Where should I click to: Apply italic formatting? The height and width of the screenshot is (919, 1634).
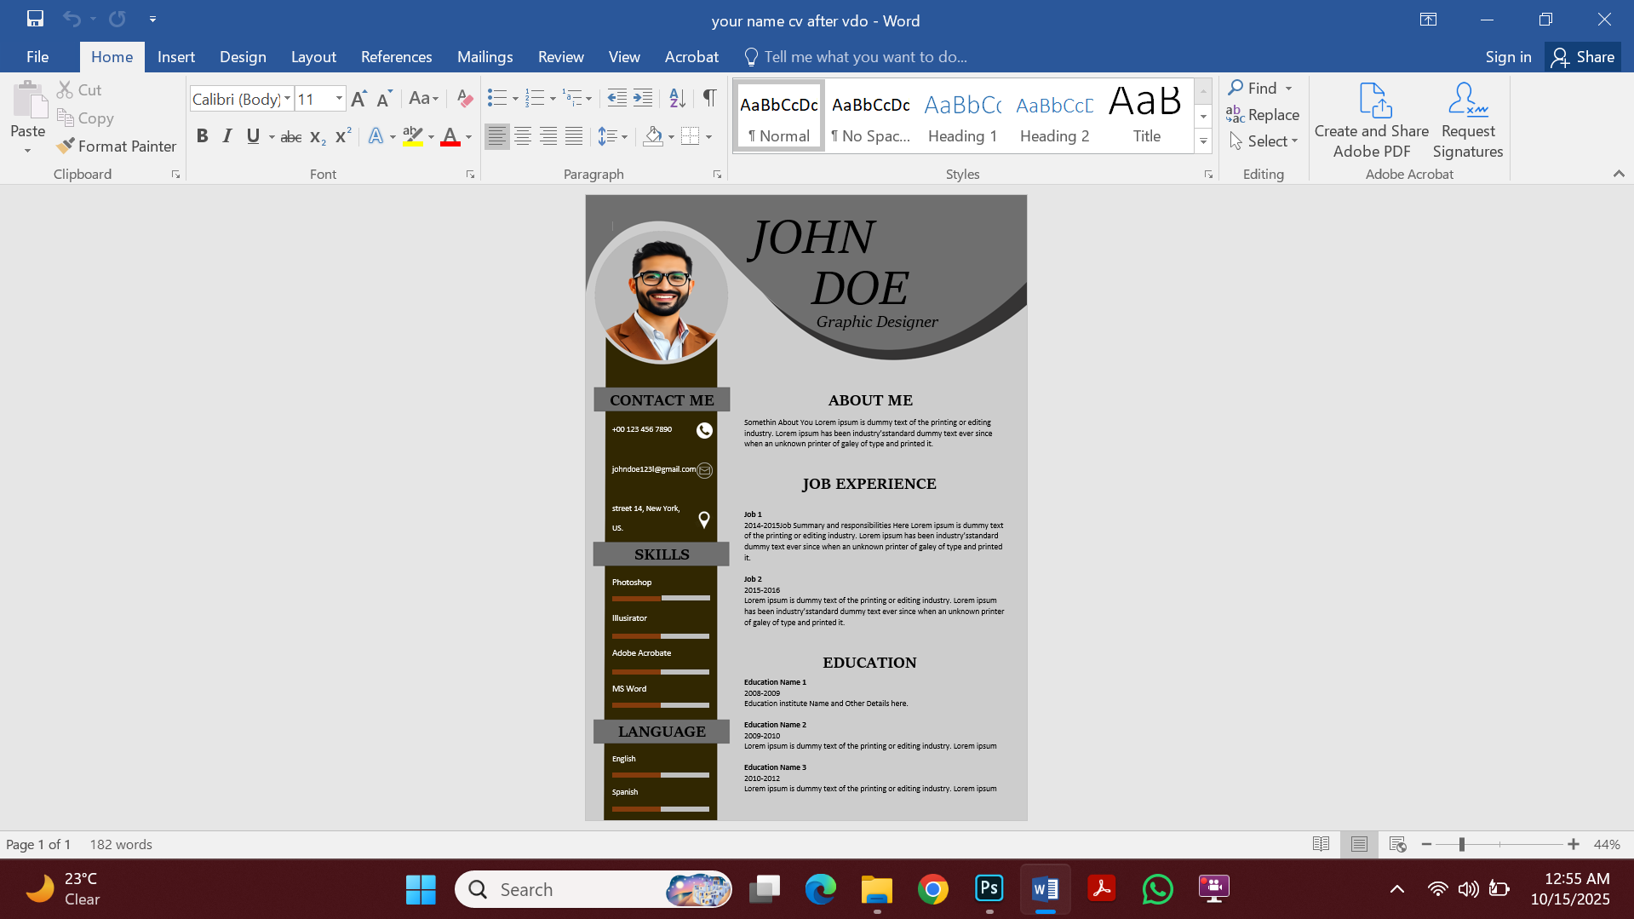[226, 135]
